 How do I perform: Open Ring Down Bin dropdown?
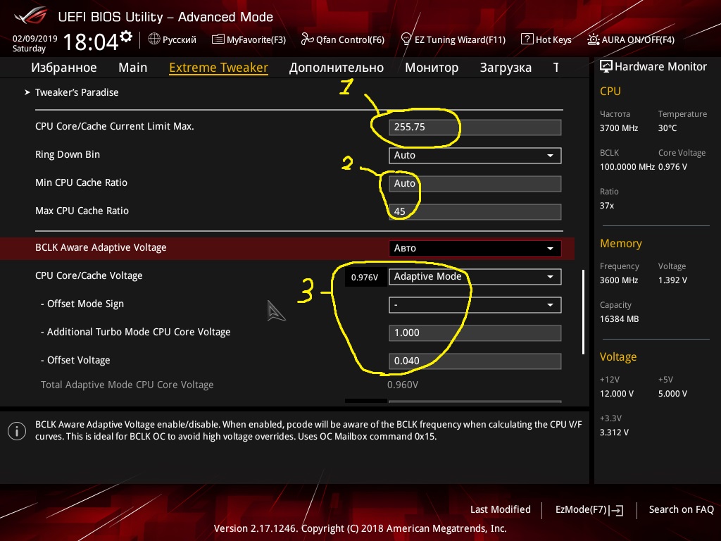pyautogui.click(x=475, y=156)
